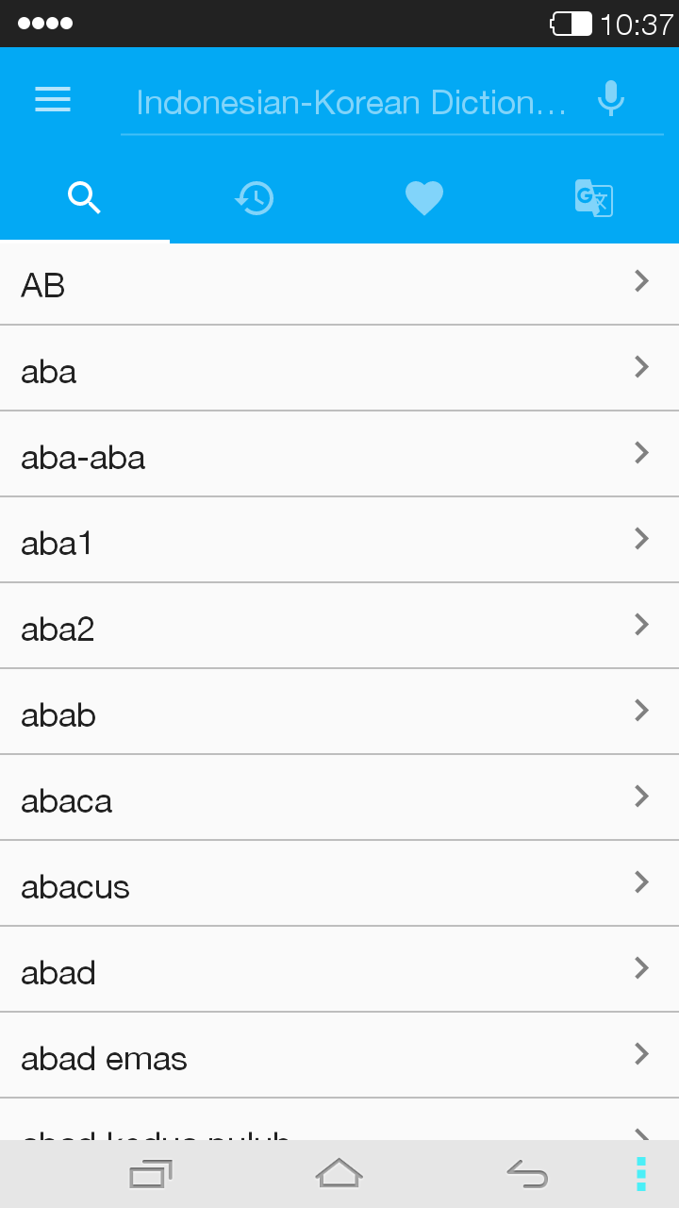Expand the chevron next to abad emas

point(642,1053)
